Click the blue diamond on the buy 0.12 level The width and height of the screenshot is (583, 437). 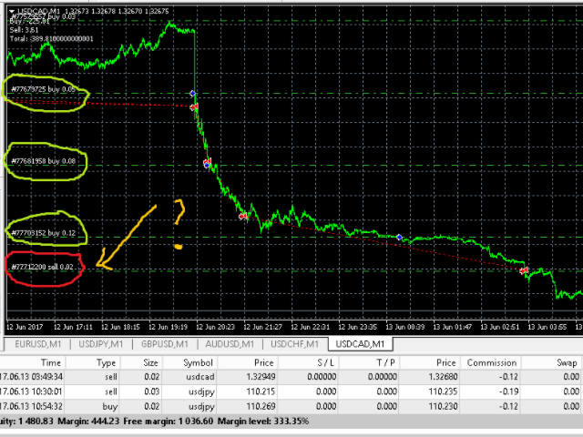click(399, 237)
